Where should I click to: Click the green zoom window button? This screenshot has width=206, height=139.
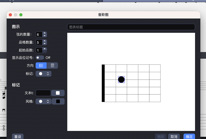point(21,15)
